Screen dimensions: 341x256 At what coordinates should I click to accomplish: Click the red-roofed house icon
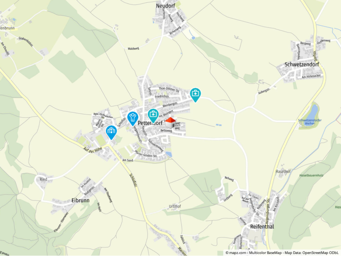click(170, 123)
